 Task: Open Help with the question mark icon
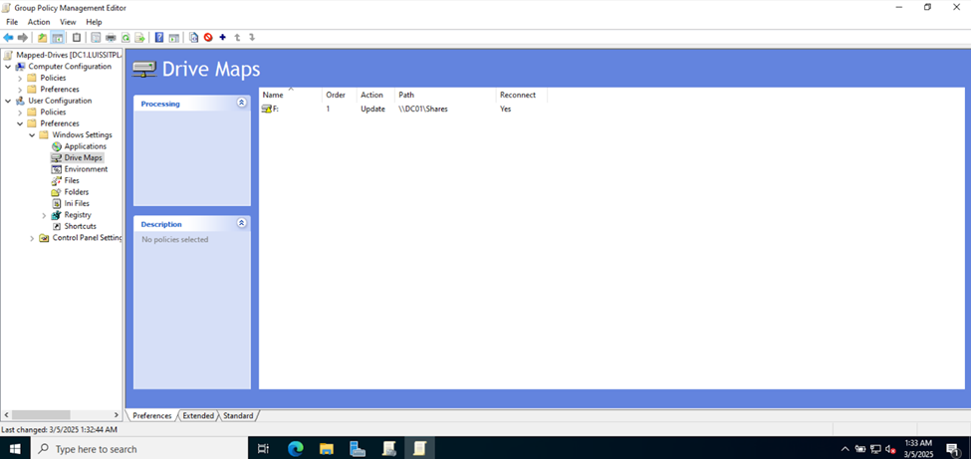(x=159, y=38)
